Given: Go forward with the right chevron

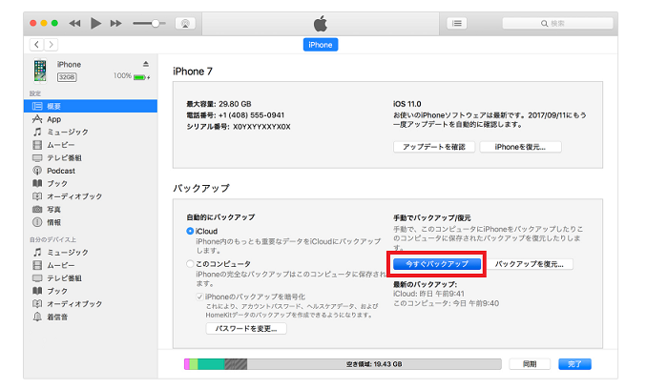Looking at the screenshot, I should pos(52,45).
